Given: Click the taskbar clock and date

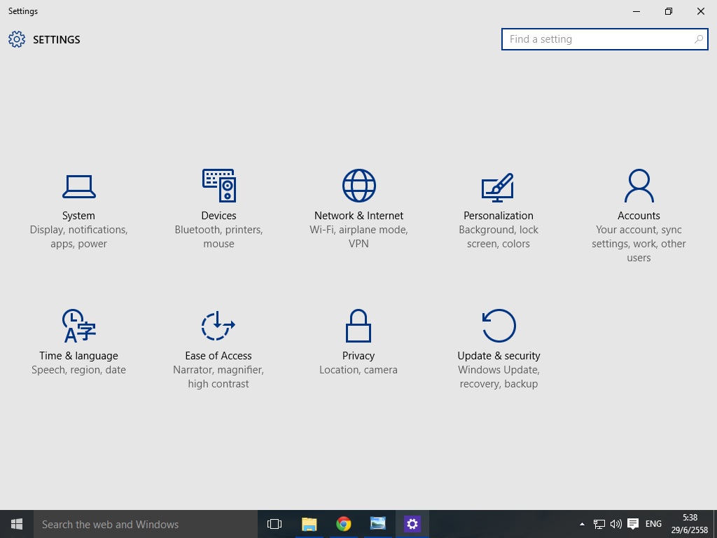Looking at the screenshot, I should (x=690, y=524).
